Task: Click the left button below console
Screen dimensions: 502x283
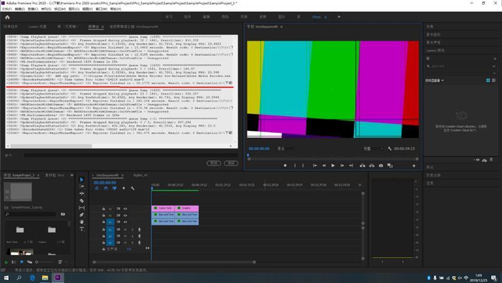Action: click(x=213, y=163)
